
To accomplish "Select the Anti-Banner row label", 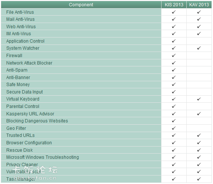I will pos(18,78).
